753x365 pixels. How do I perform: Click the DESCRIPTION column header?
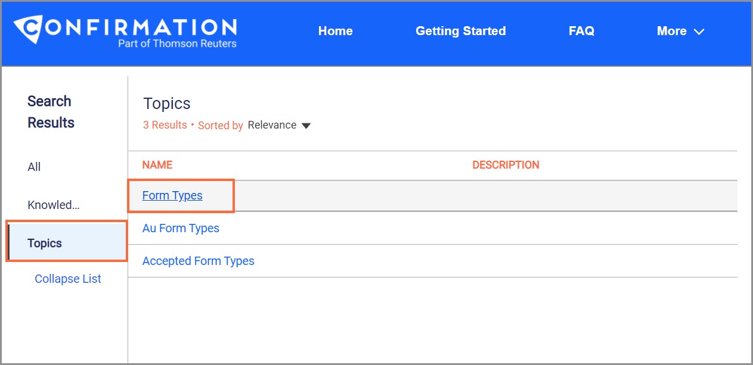tap(506, 164)
